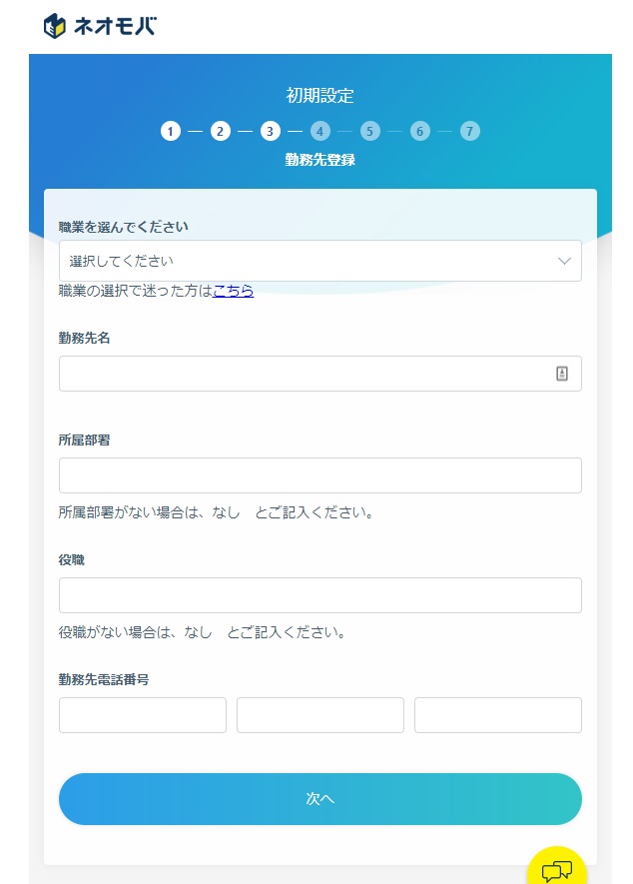Click the contact card icon in workplace name field

[562, 374]
